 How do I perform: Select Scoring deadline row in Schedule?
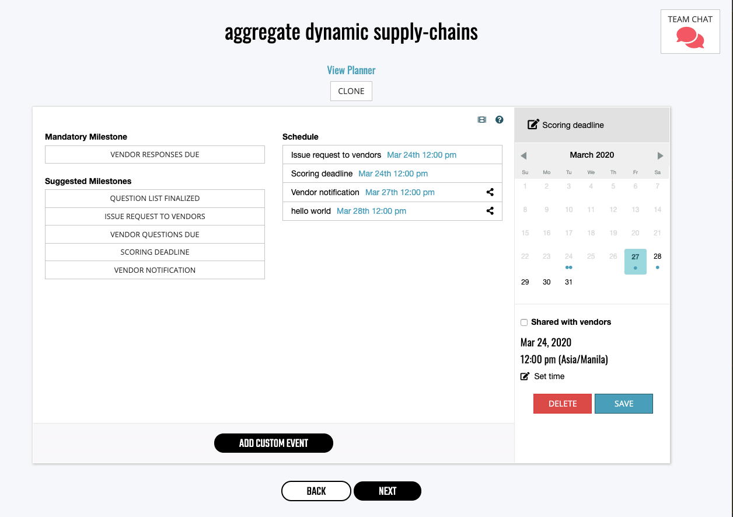(x=392, y=174)
